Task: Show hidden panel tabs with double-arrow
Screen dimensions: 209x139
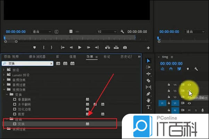Action: coord(139,57)
